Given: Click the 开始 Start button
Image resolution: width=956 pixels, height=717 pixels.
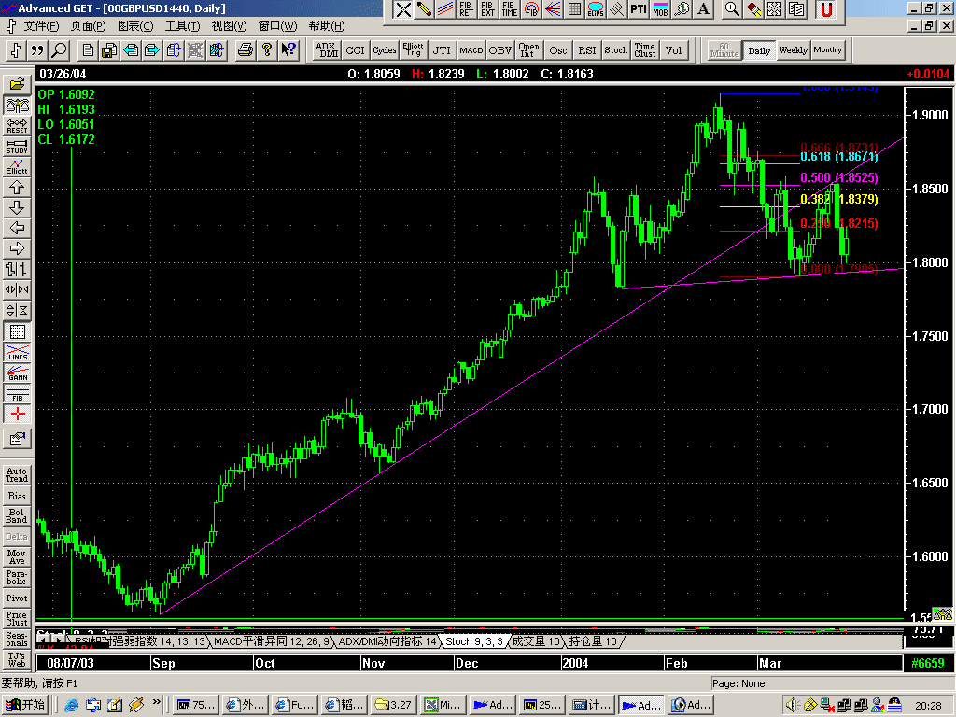Looking at the screenshot, I should pos(25,705).
